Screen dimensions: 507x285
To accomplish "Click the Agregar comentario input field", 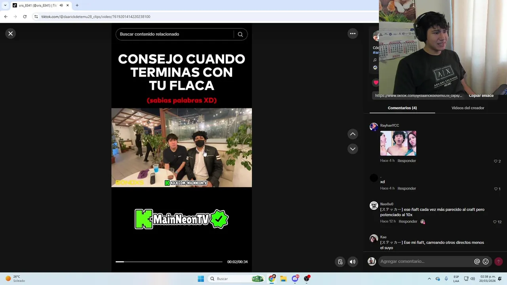I will pyautogui.click(x=426, y=261).
